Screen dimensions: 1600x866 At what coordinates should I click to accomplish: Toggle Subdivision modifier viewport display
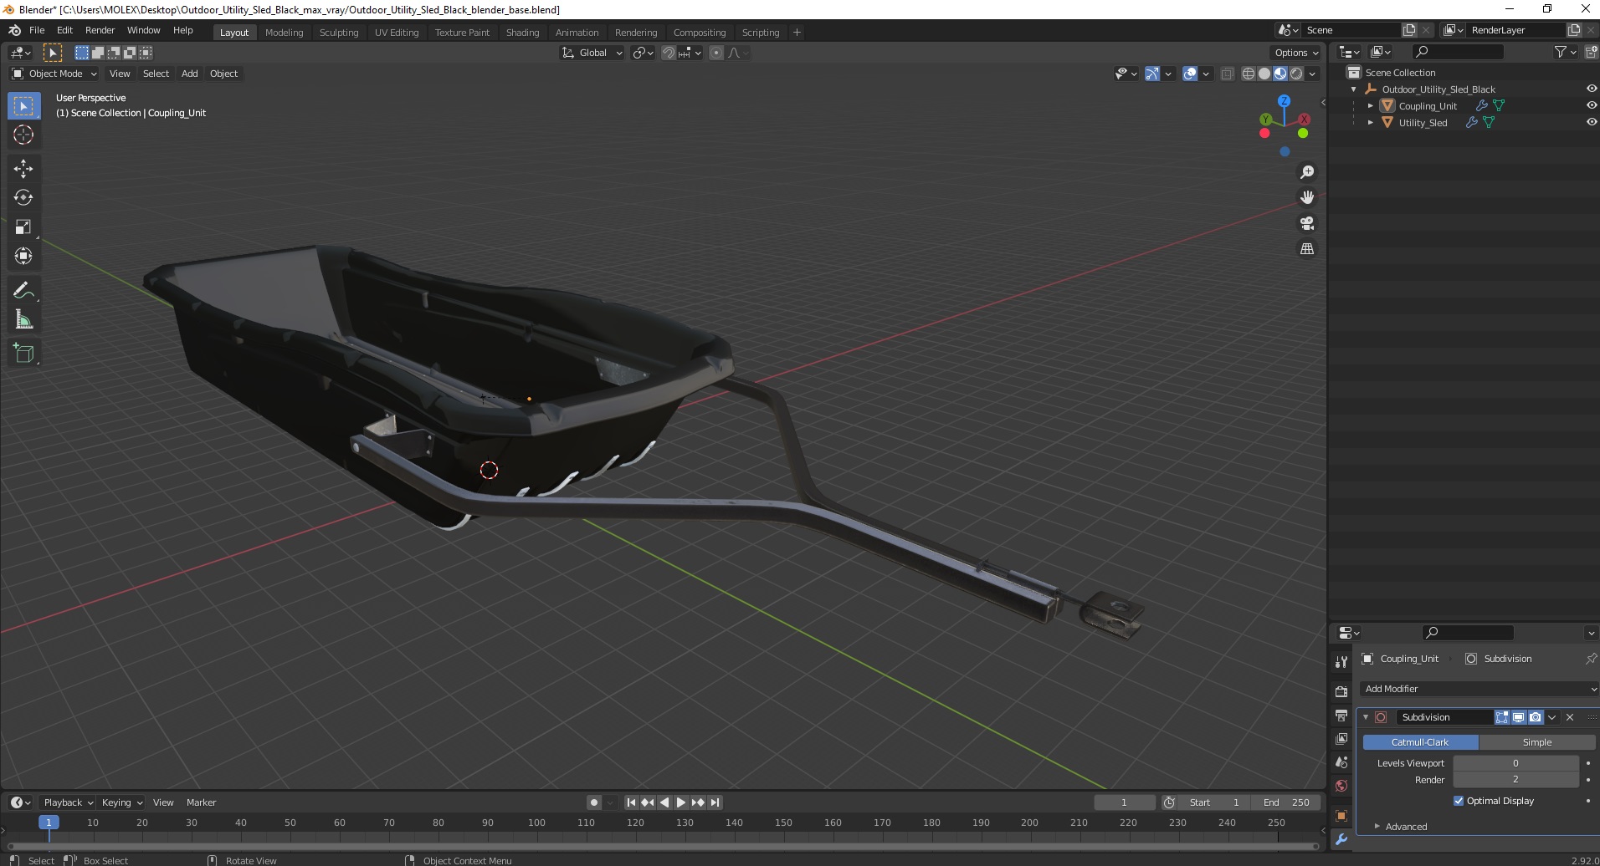tap(1518, 717)
